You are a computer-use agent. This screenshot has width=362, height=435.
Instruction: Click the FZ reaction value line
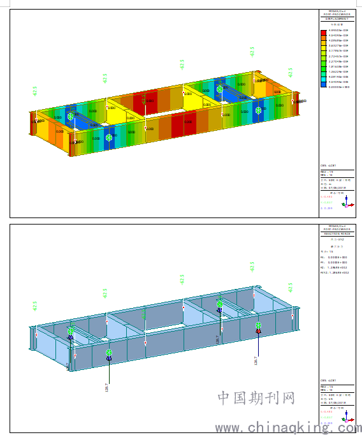334,268
